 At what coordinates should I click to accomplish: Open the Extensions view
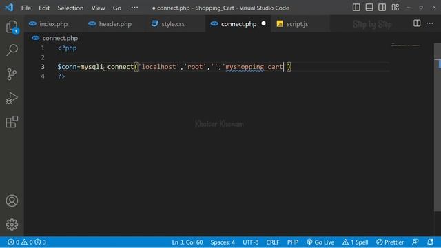tap(12, 122)
